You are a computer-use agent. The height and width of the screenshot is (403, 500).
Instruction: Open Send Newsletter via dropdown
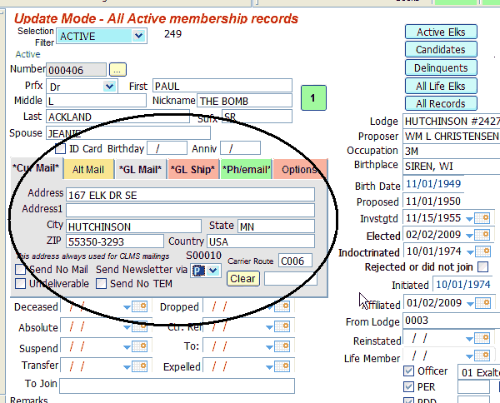pos(213,271)
